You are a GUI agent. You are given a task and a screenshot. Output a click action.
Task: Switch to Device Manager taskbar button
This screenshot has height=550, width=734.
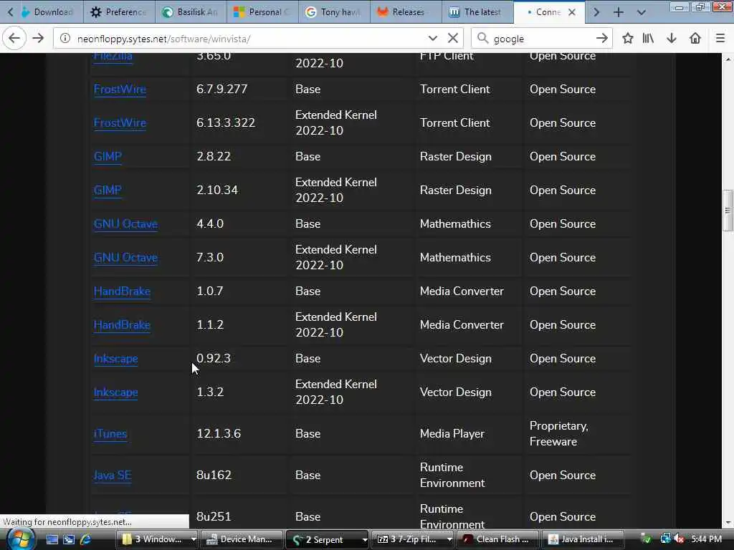point(242,539)
